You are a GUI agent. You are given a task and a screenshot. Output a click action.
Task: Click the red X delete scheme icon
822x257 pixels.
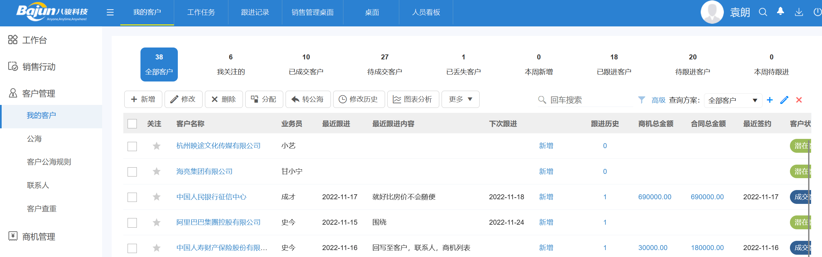(x=799, y=100)
